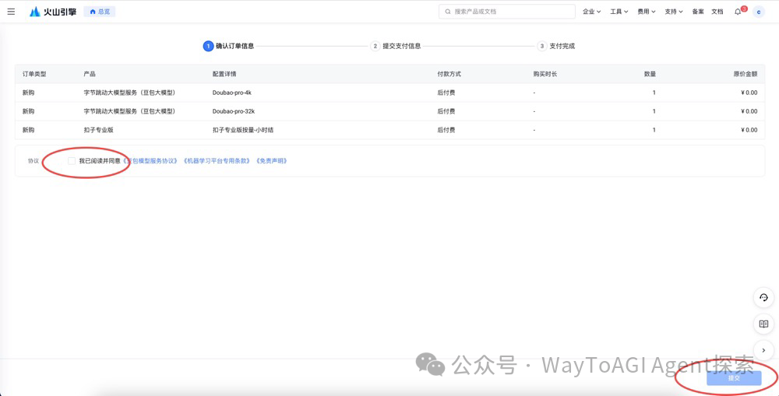Check the 我已阅读并同意 agreement checkbox

[72, 161]
